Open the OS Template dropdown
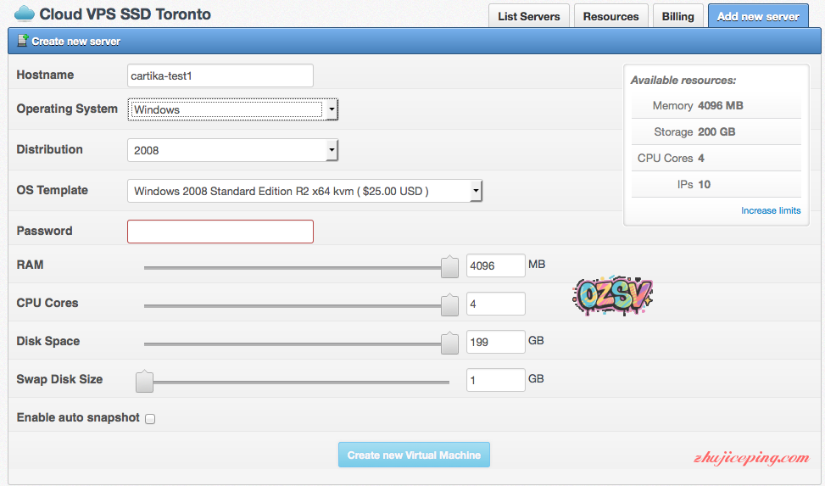This screenshot has height=486, width=825. tap(305, 191)
